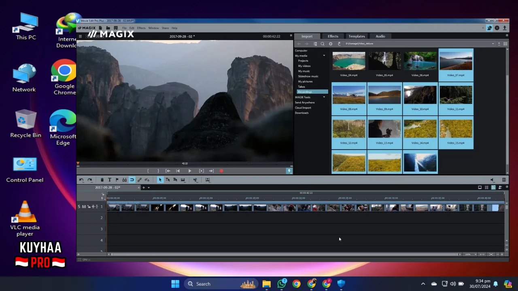This screenshot has width=518, height=291.
Task: Switch Media Pool to large icons view
Action: click(505, 44)
